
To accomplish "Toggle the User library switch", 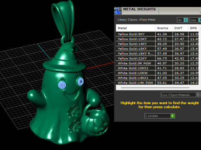I will point(195,20).
